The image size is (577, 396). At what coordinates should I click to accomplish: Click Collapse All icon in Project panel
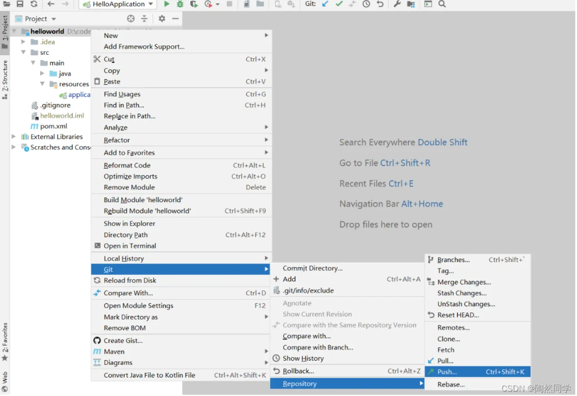coord(145,19)
